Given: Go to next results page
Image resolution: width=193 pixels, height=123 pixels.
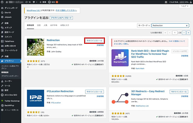Looking at the screenshot, I should 184,33.
